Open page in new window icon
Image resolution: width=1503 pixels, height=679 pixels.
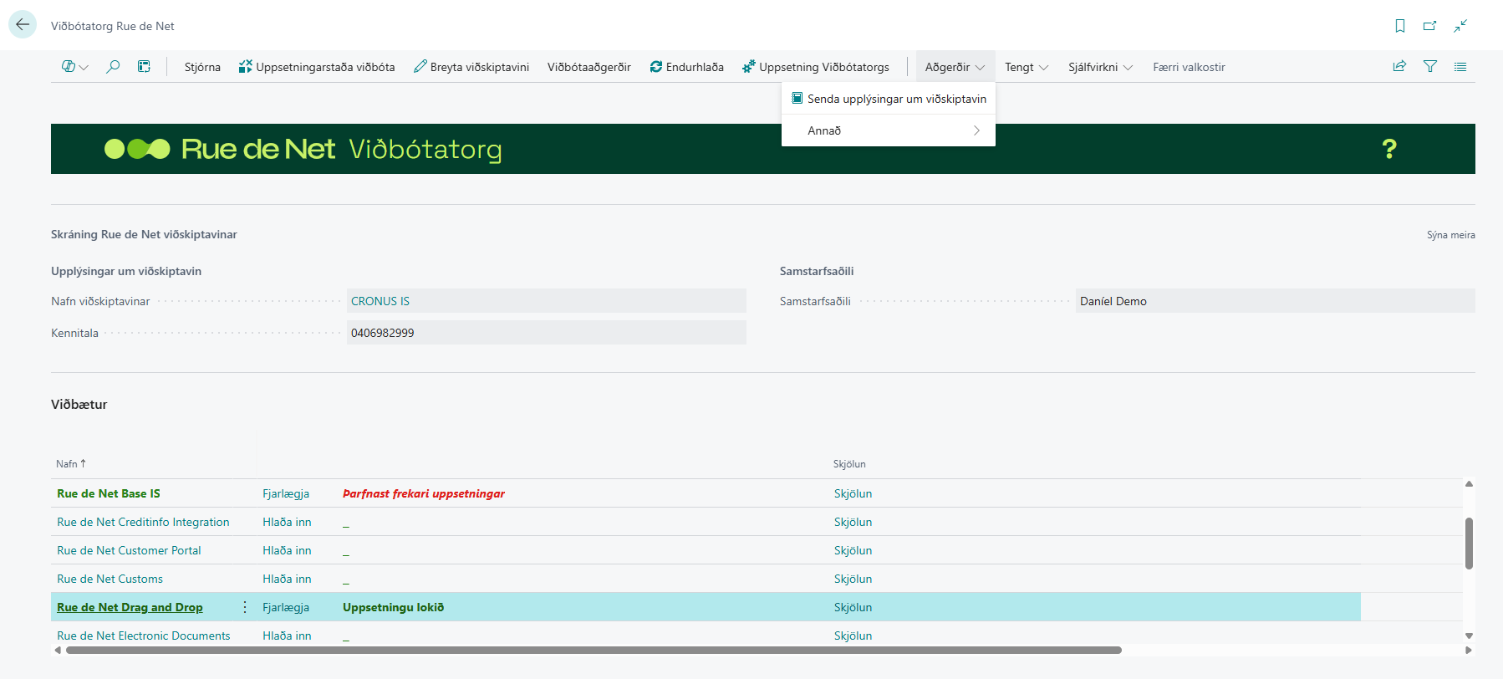pos(1429,26)
